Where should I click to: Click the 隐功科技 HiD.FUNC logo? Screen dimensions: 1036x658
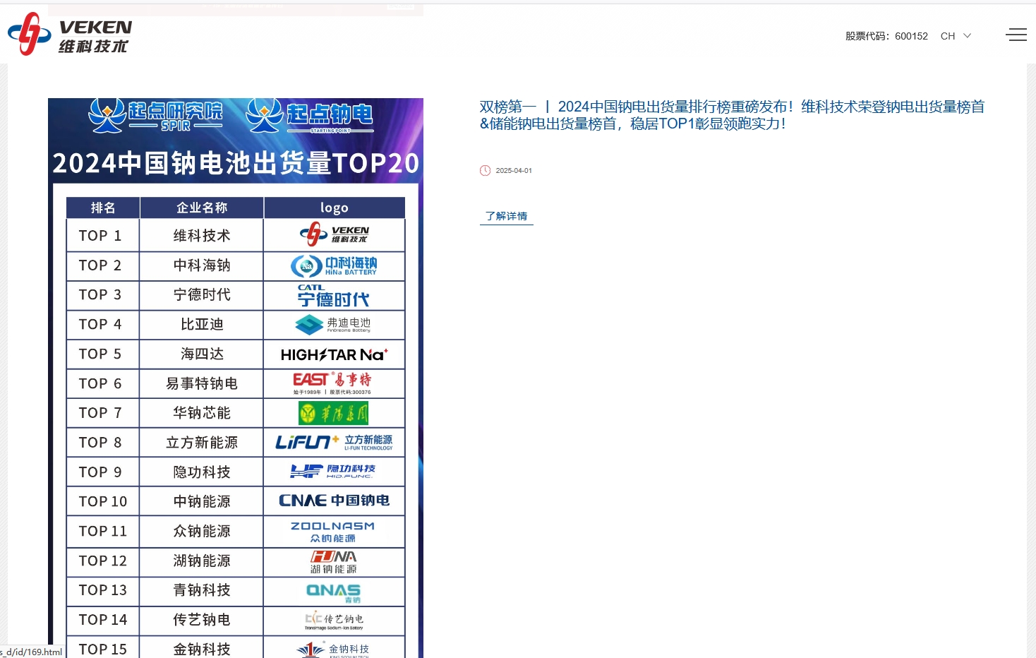point(333,472)
